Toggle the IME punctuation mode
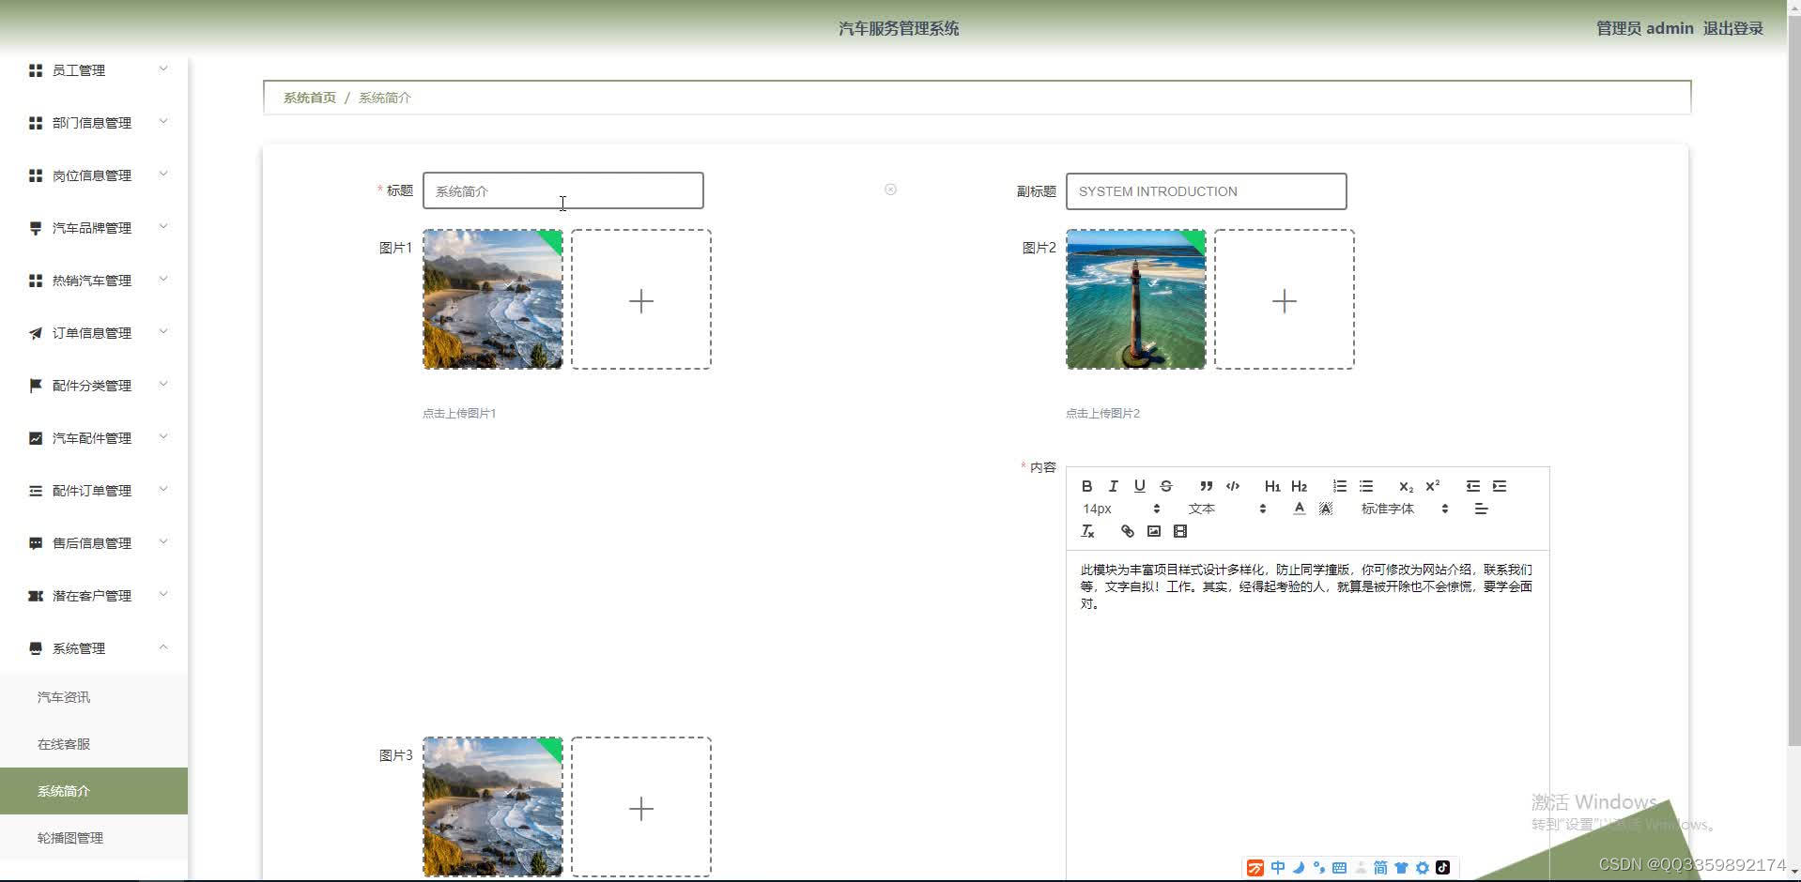 1319,868
